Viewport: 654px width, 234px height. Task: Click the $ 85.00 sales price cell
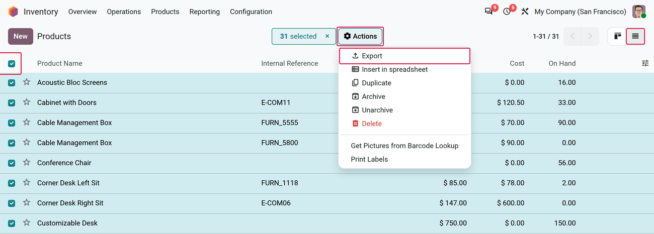(455, 183)
